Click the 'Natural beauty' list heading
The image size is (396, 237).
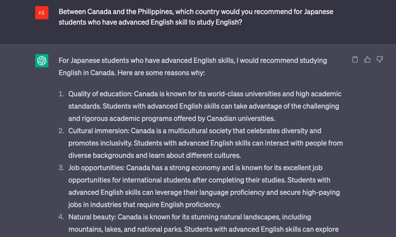pos(92,217)
